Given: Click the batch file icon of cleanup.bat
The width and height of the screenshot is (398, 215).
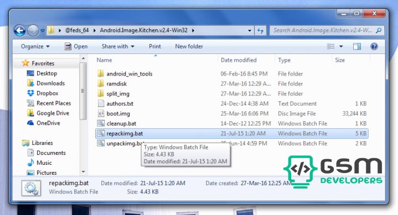Looking at the screenshot, I should point(101,123).
